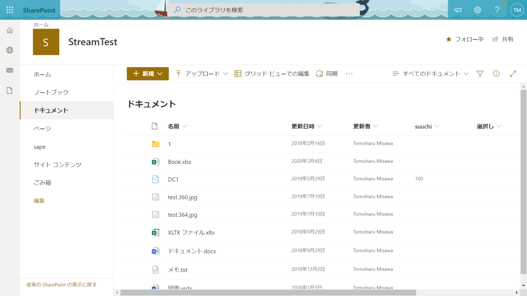This screenshot has width=527, height=296.
Task: Click the StreamTest site title
Action: click(93, 42)
